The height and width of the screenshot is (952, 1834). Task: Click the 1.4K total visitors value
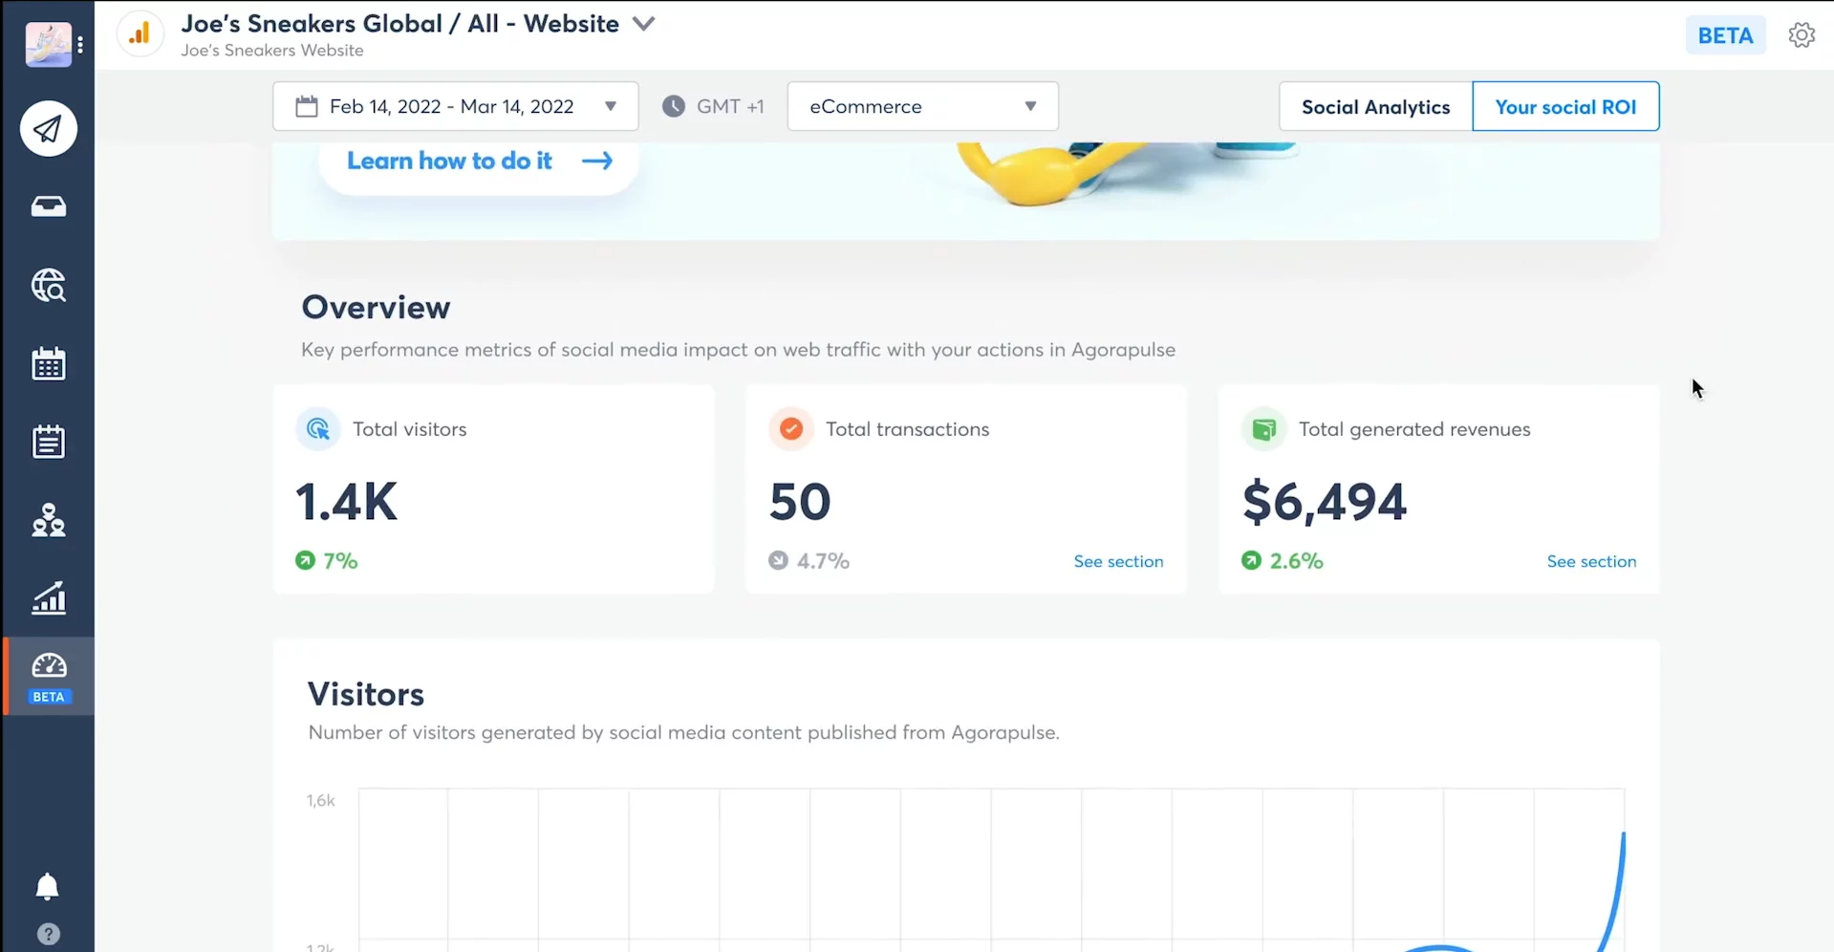click(346, 502)
